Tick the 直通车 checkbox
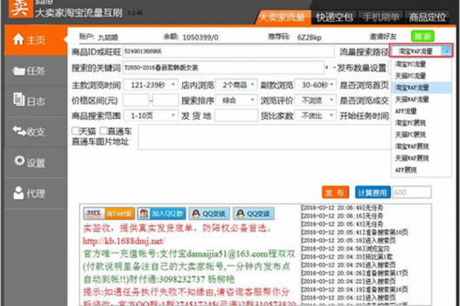 [104, 131]
